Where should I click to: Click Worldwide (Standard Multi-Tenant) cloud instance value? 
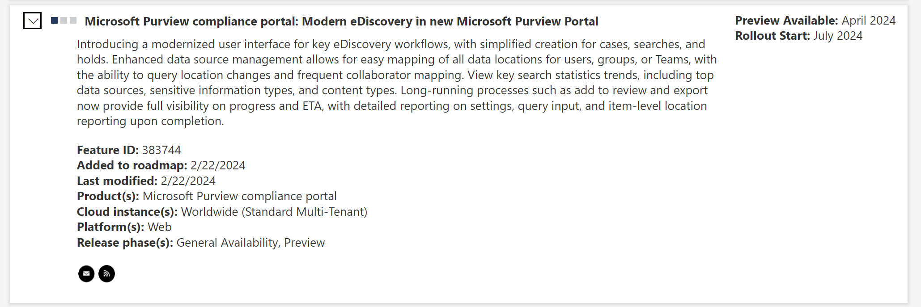[274, 212]
